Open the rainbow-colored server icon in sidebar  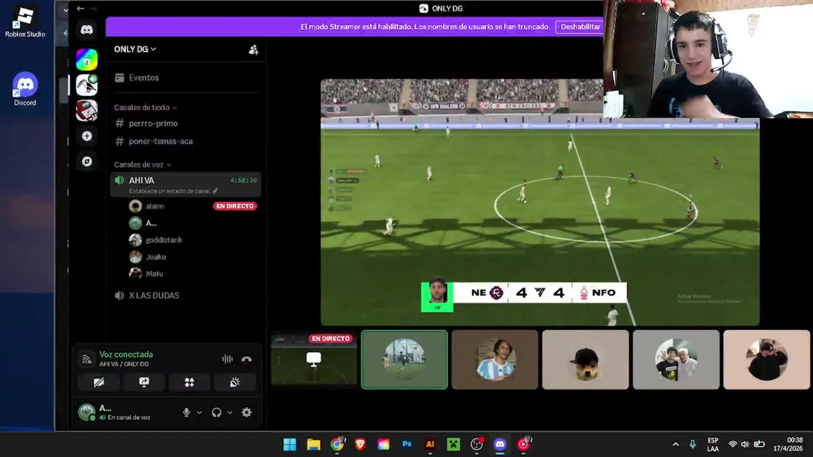87,60
